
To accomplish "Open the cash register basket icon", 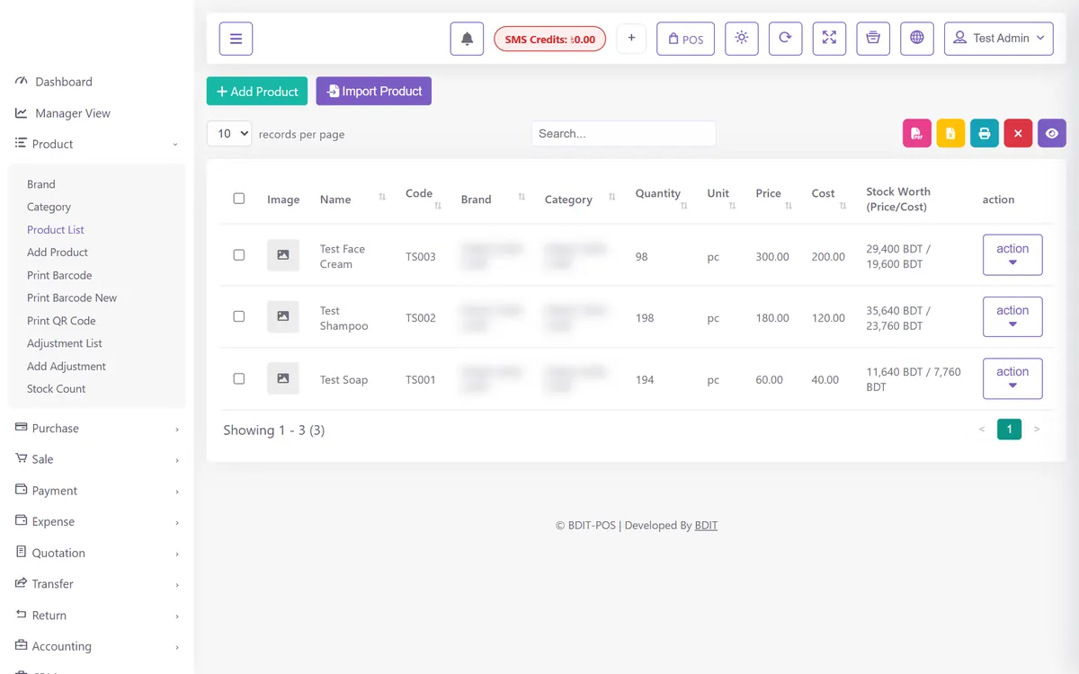I will (873, 39).
